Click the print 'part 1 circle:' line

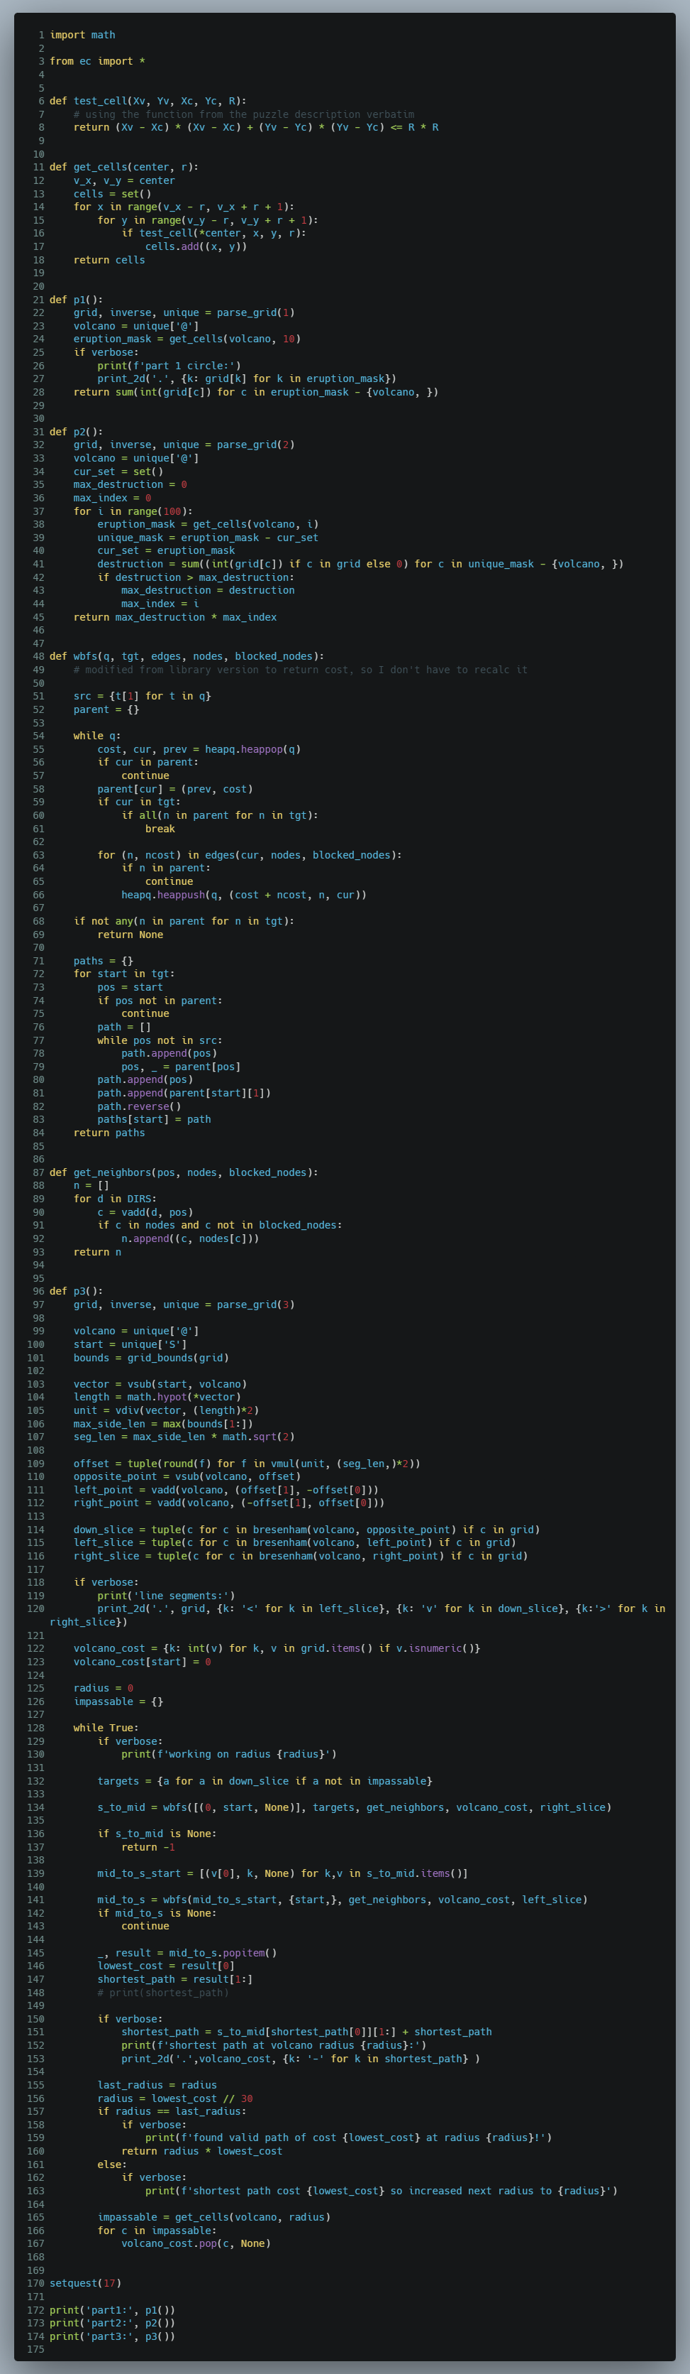tap(168, 366)
